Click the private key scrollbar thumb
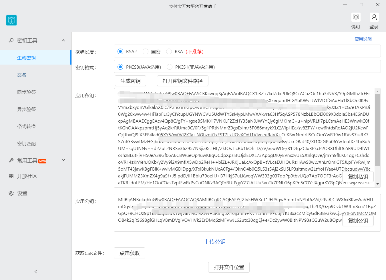Image resolution: width=386 pixels, height=280 pixels. [377, 130]
